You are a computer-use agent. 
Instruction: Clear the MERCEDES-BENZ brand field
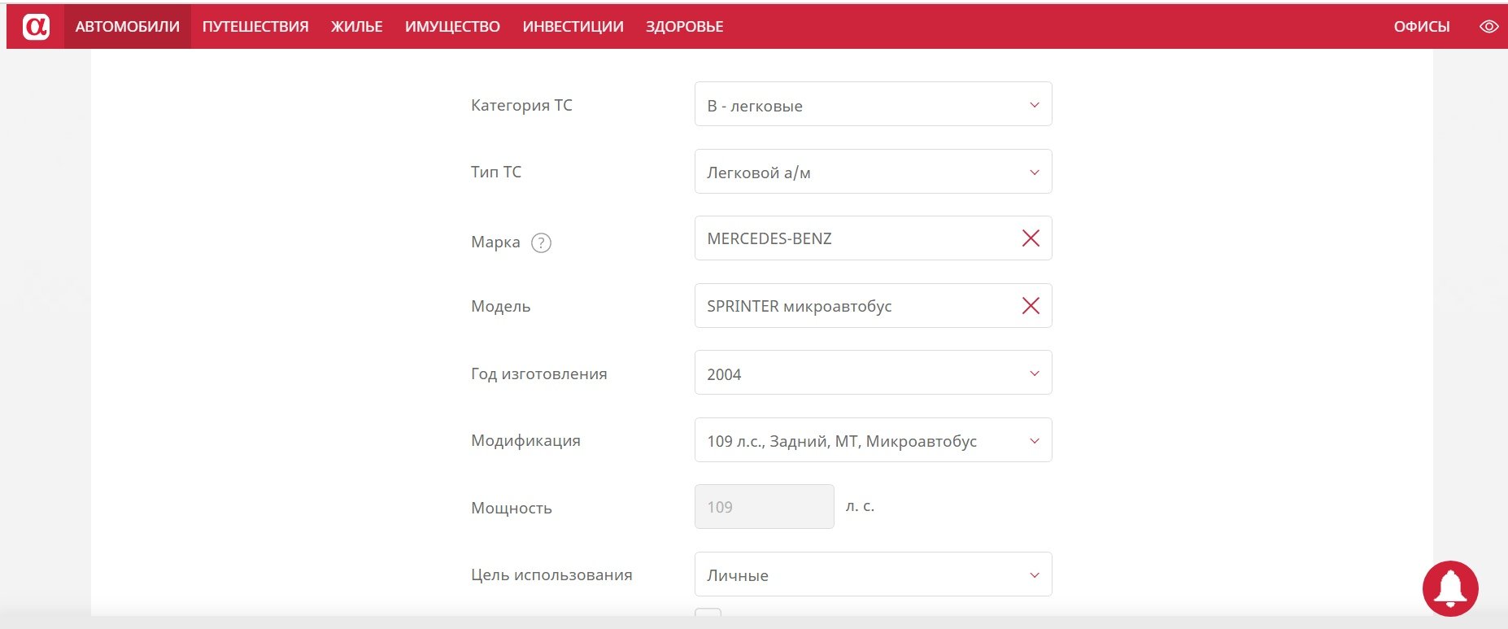click(1031, 238)
